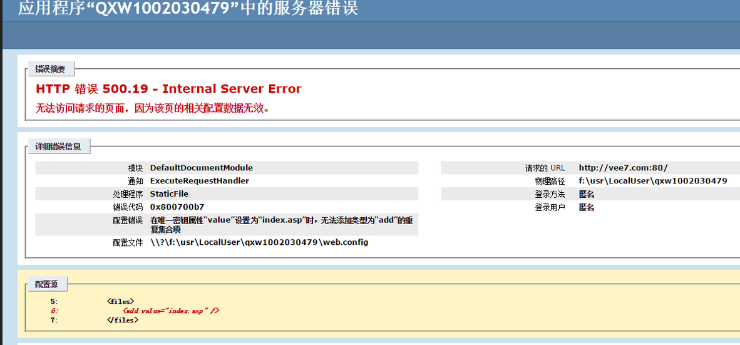Select the StaticFile handler value
Screen dimensions: 740x345
(x=169, y=194)
